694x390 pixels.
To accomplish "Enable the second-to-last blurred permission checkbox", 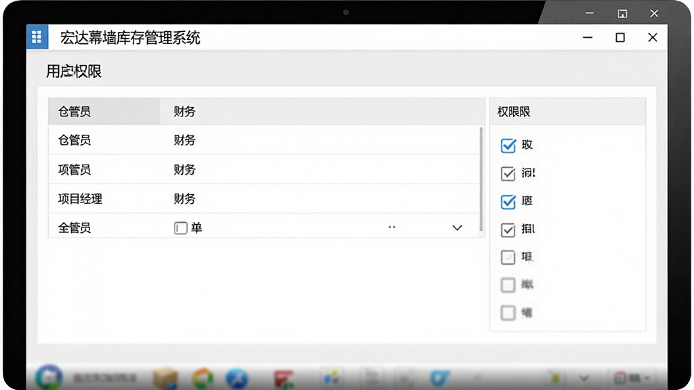I will pos(508,285).
